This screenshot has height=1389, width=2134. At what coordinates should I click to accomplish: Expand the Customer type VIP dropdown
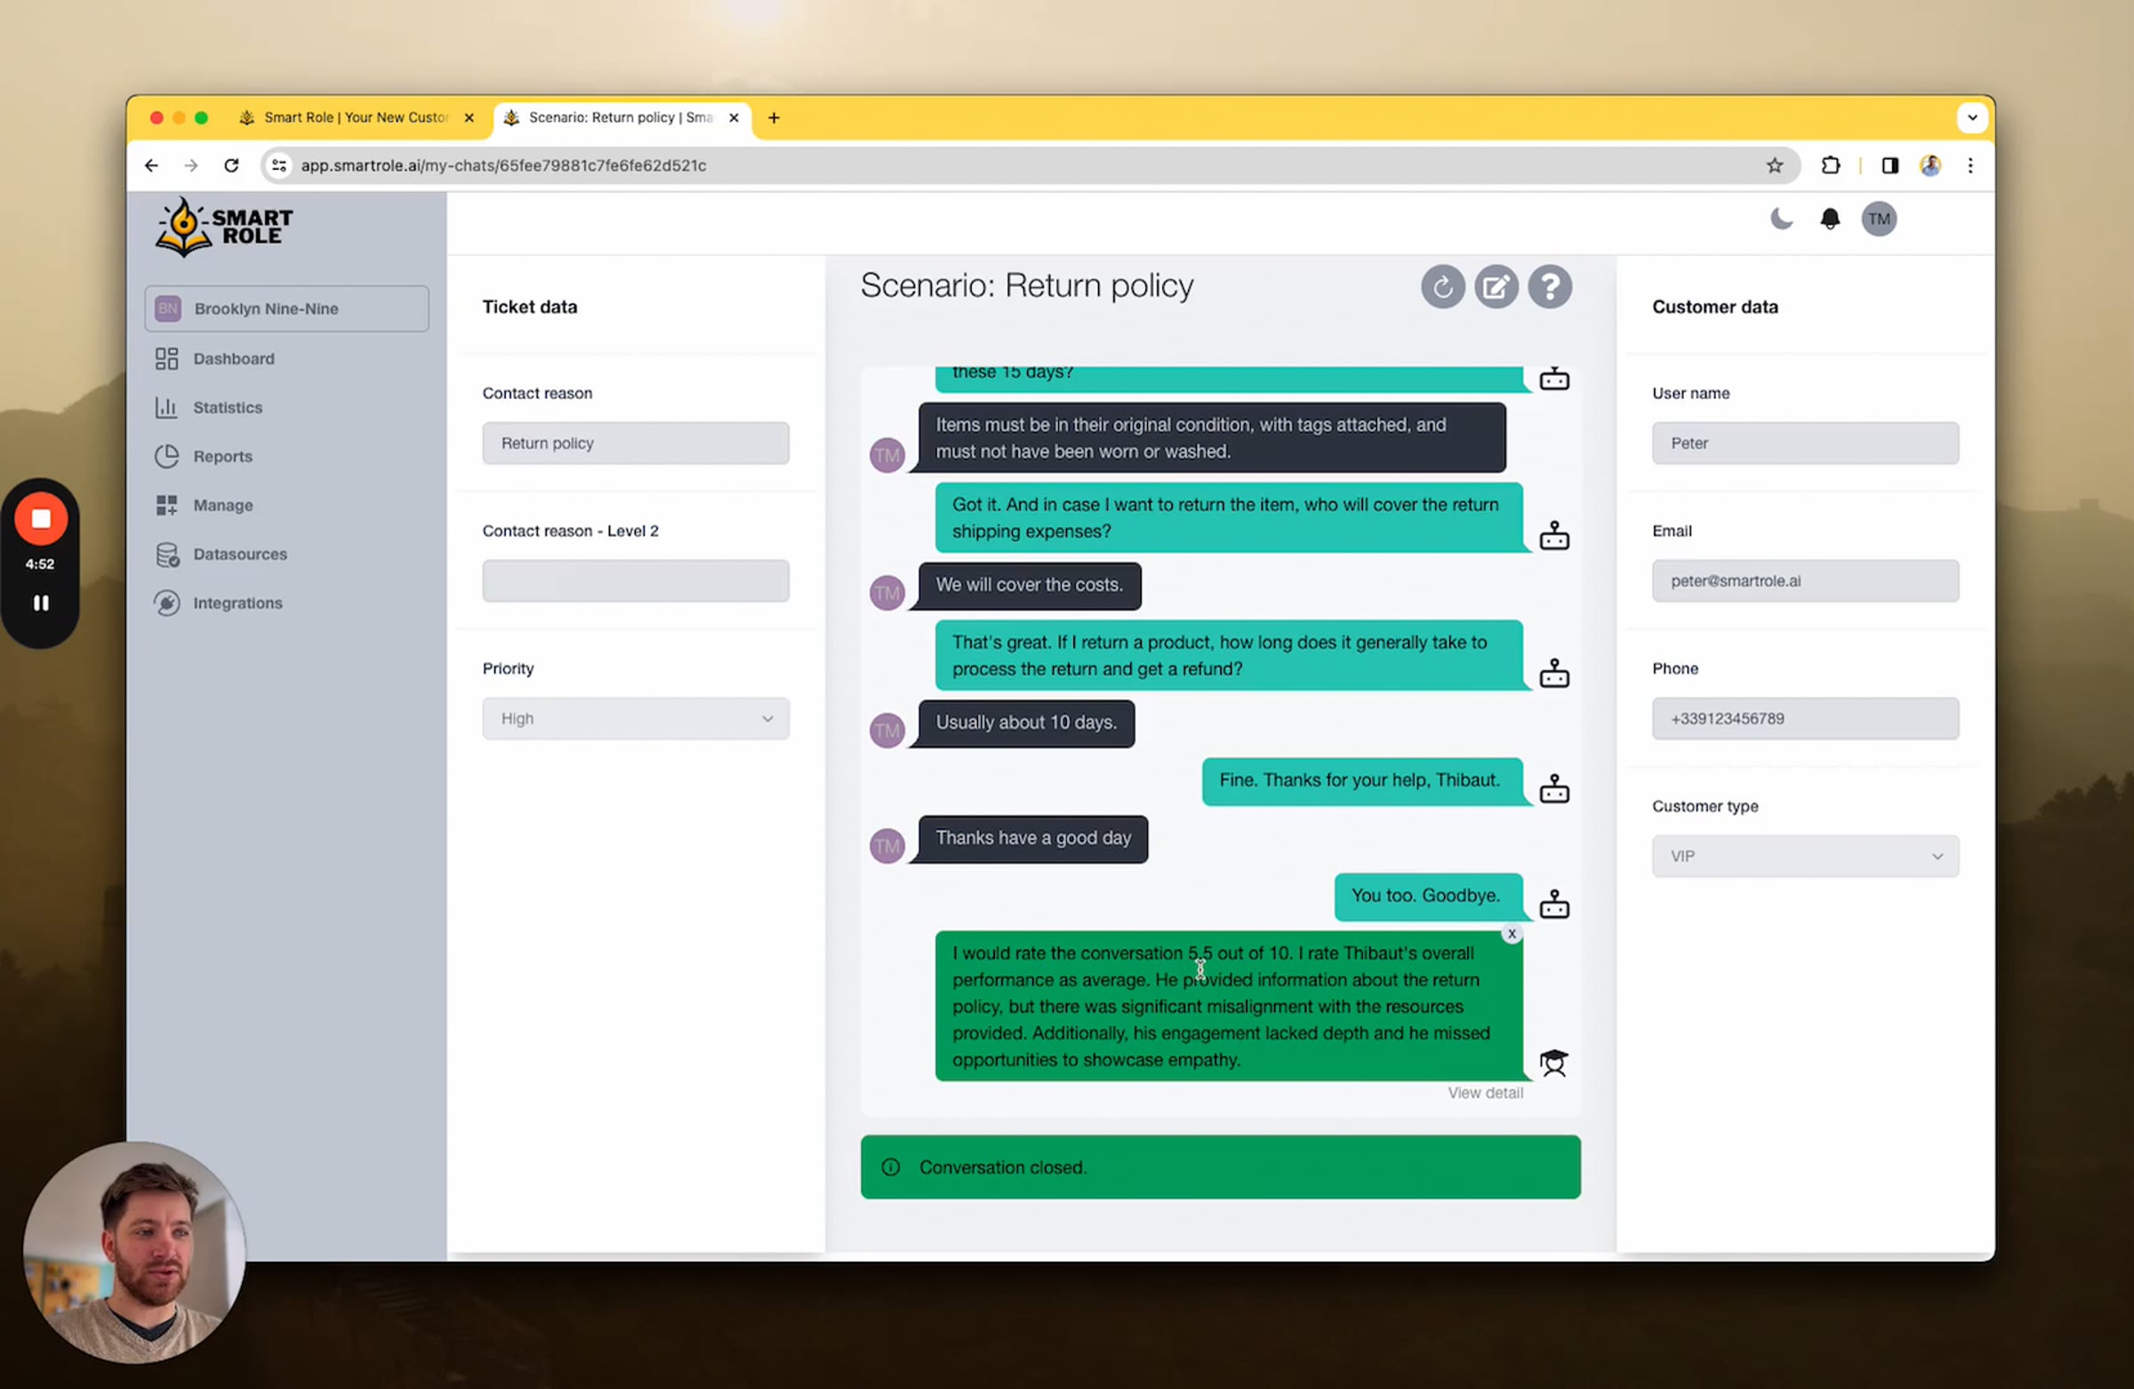tap(1804, 857)
